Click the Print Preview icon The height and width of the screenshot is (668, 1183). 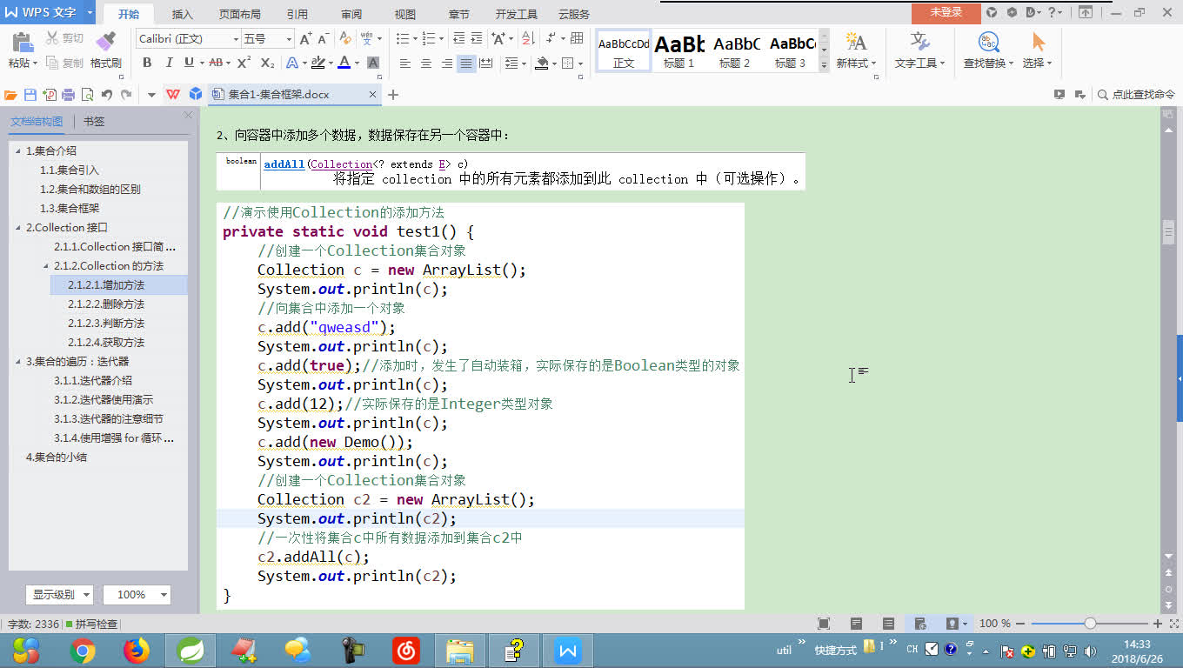(x=87, y=95)
